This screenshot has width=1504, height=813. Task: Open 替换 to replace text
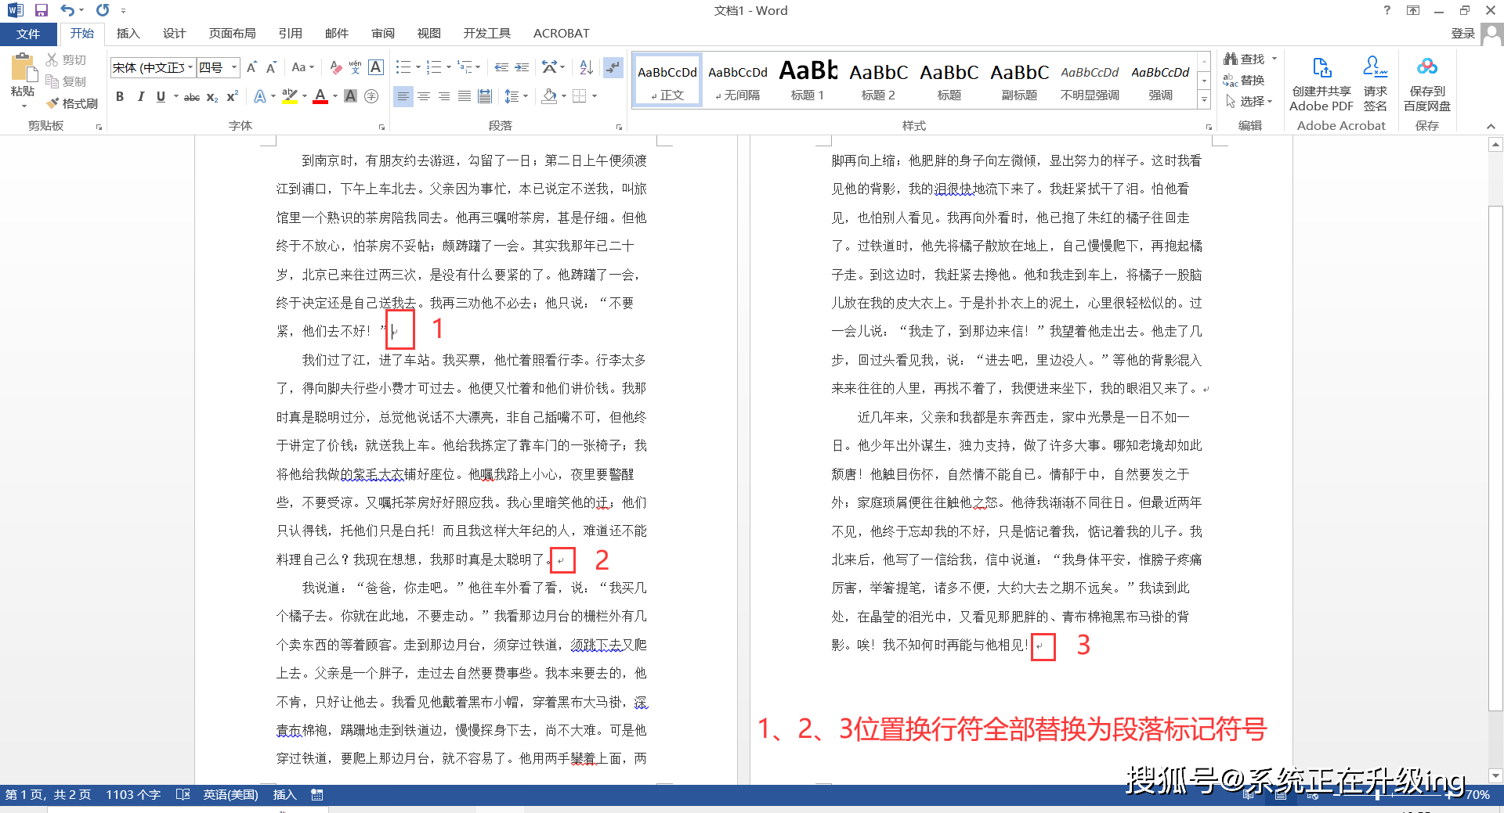click(x=1244, y=81)
